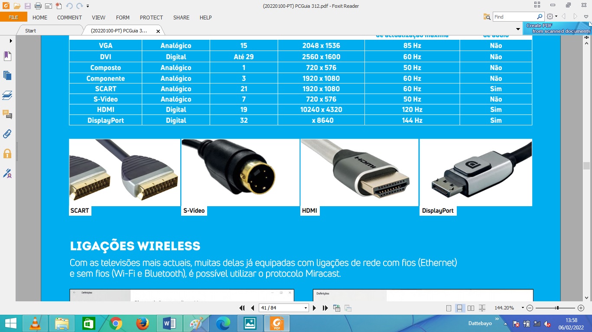Open the search settings gear dropdown
This screenshot has height=332, width=592.
(x=551, y=16)
